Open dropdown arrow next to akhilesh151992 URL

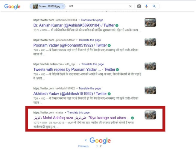pos(77,89)
